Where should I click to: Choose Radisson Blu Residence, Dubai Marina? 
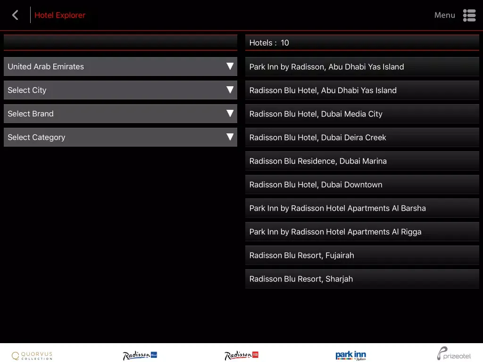tap(362, 161)
